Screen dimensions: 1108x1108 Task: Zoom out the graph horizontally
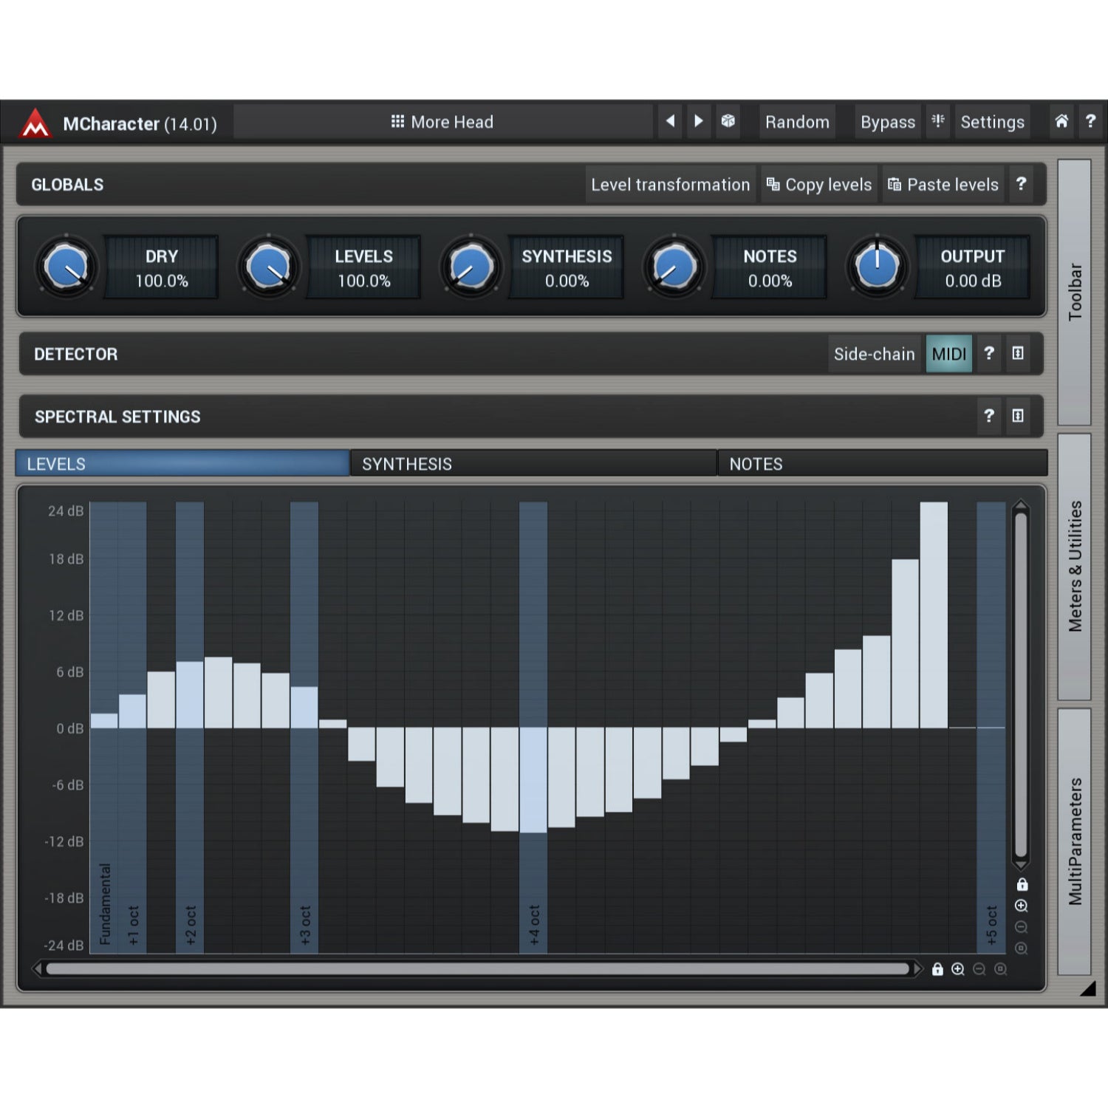(x=979, y=969)
